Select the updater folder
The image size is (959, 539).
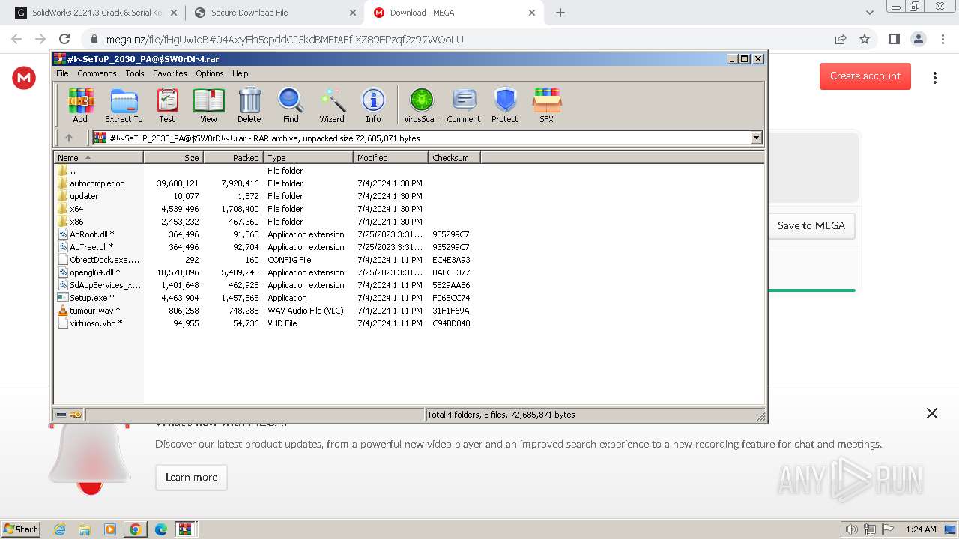pyautogui.click(x=78, y=196)
